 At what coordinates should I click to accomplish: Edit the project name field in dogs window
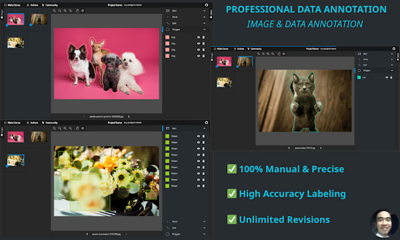[133, 5]
